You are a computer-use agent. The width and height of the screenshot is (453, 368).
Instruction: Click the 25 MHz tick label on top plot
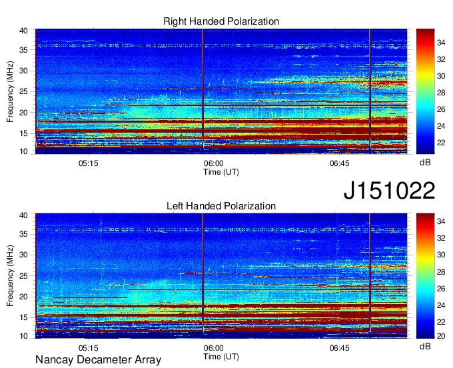pyautogui.click(x=23, y=91)
